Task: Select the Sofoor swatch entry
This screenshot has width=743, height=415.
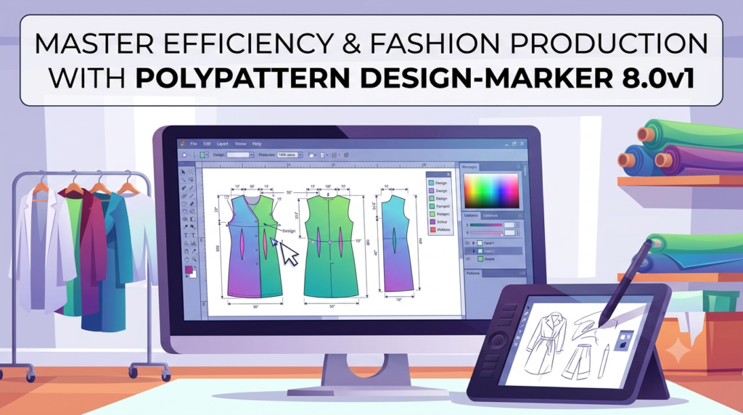Action: coord(439,222)
